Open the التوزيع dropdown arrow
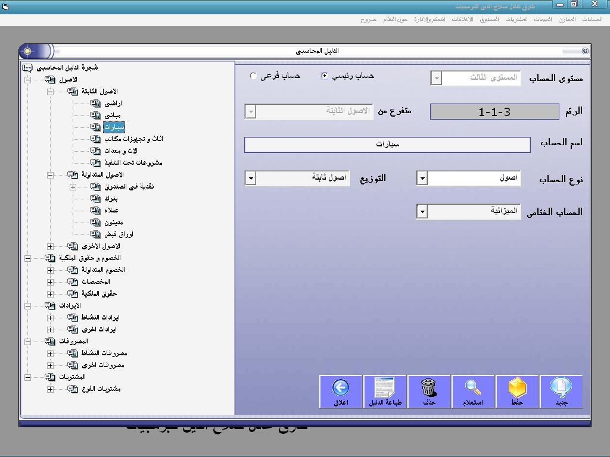The width and height of the screenshot is (610, 457). pyautogui.click(x=251, y=179)
